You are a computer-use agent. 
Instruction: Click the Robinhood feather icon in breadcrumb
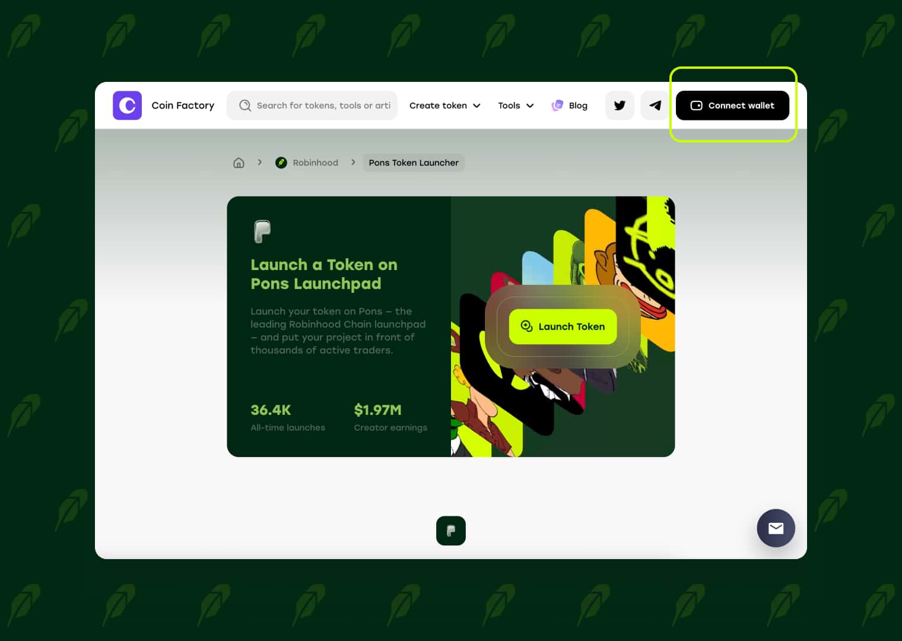pos(281,163)
